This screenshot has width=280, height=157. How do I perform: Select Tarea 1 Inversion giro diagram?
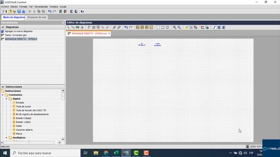click(x=16, y=35)
